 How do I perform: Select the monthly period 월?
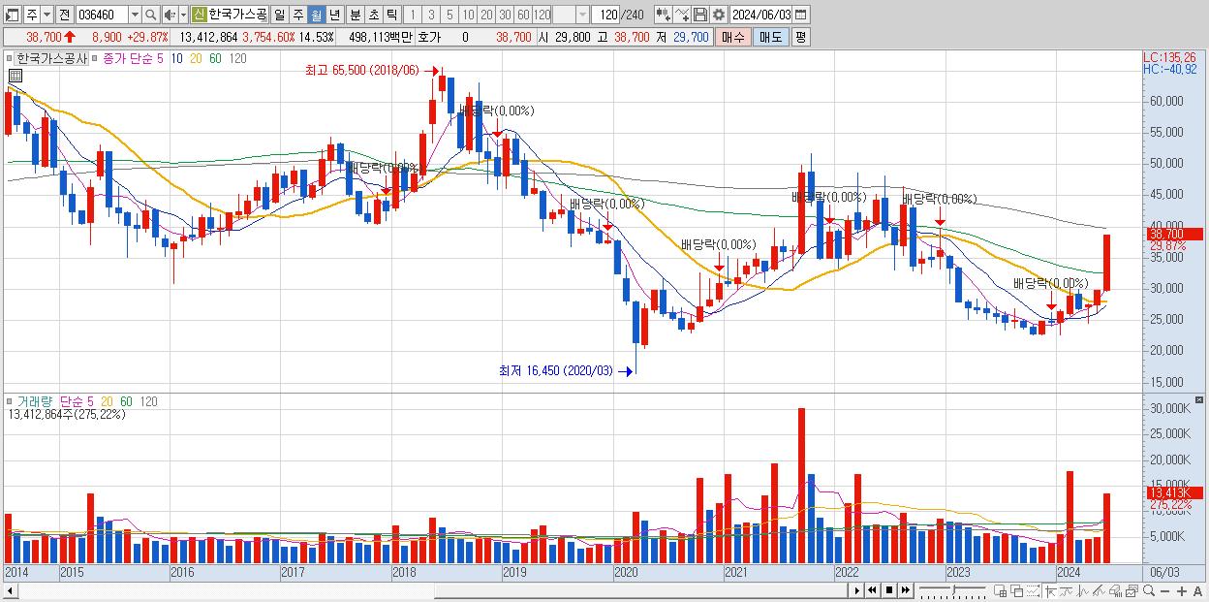[316, 15]
